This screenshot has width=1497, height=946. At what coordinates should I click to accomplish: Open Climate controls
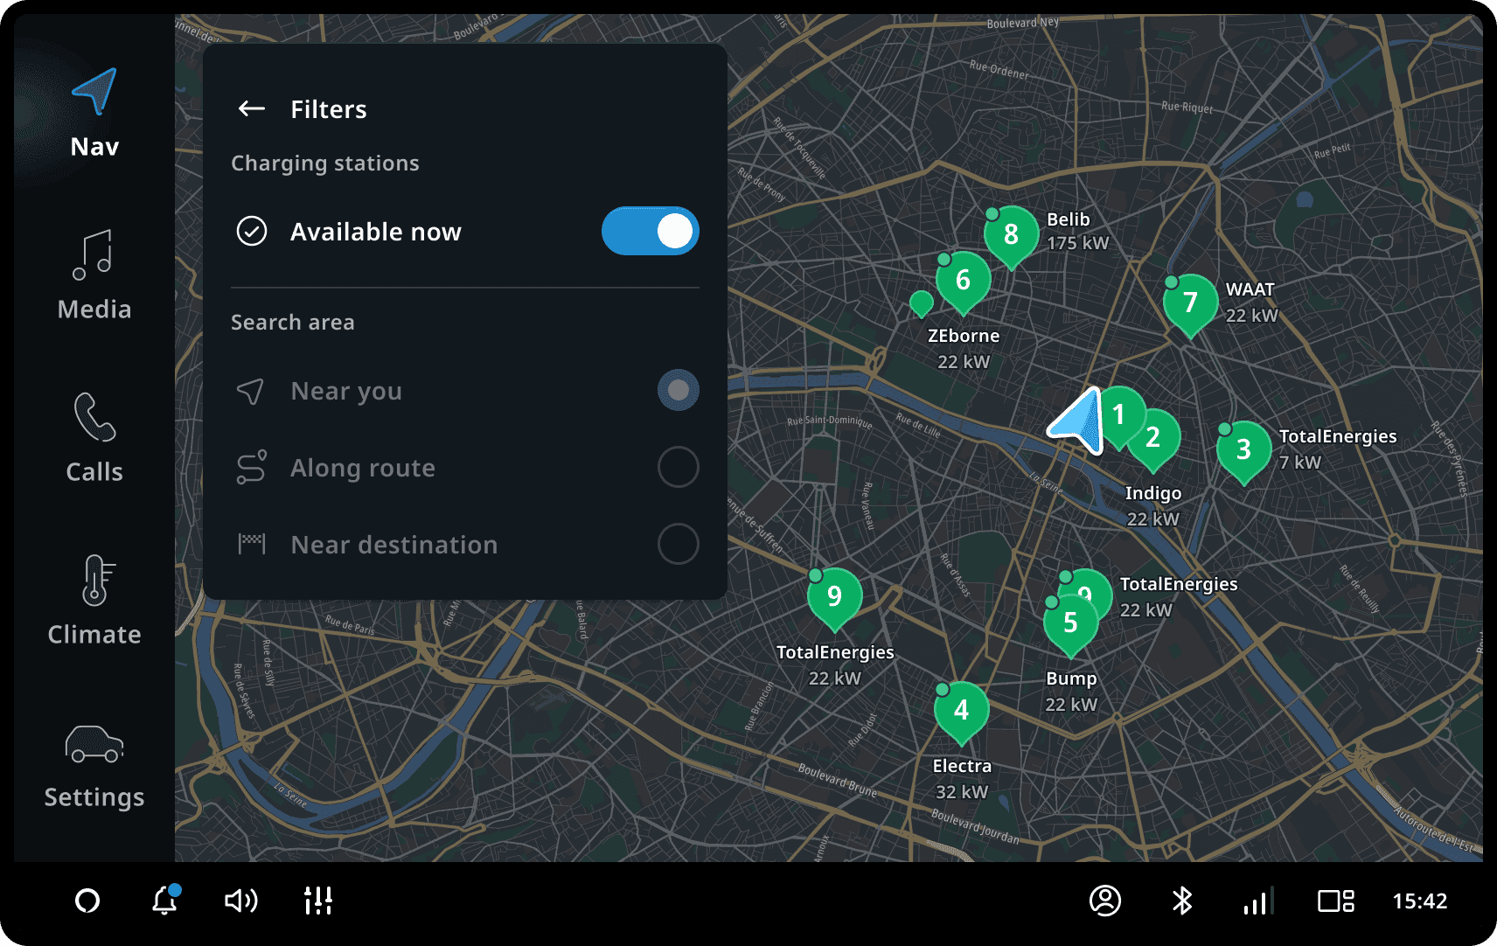point(94,600)
